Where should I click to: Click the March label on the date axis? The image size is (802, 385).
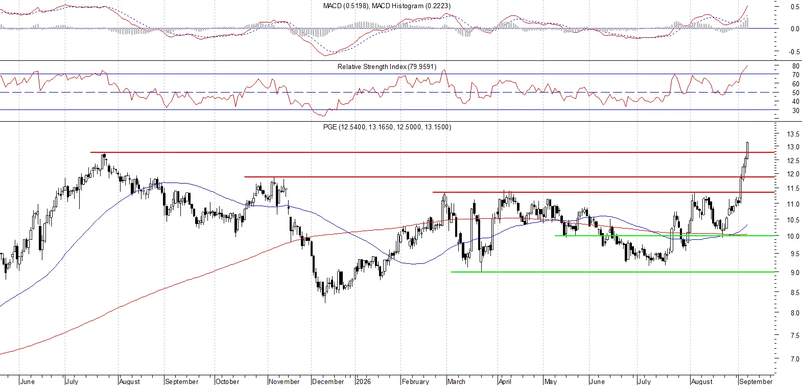456,381
